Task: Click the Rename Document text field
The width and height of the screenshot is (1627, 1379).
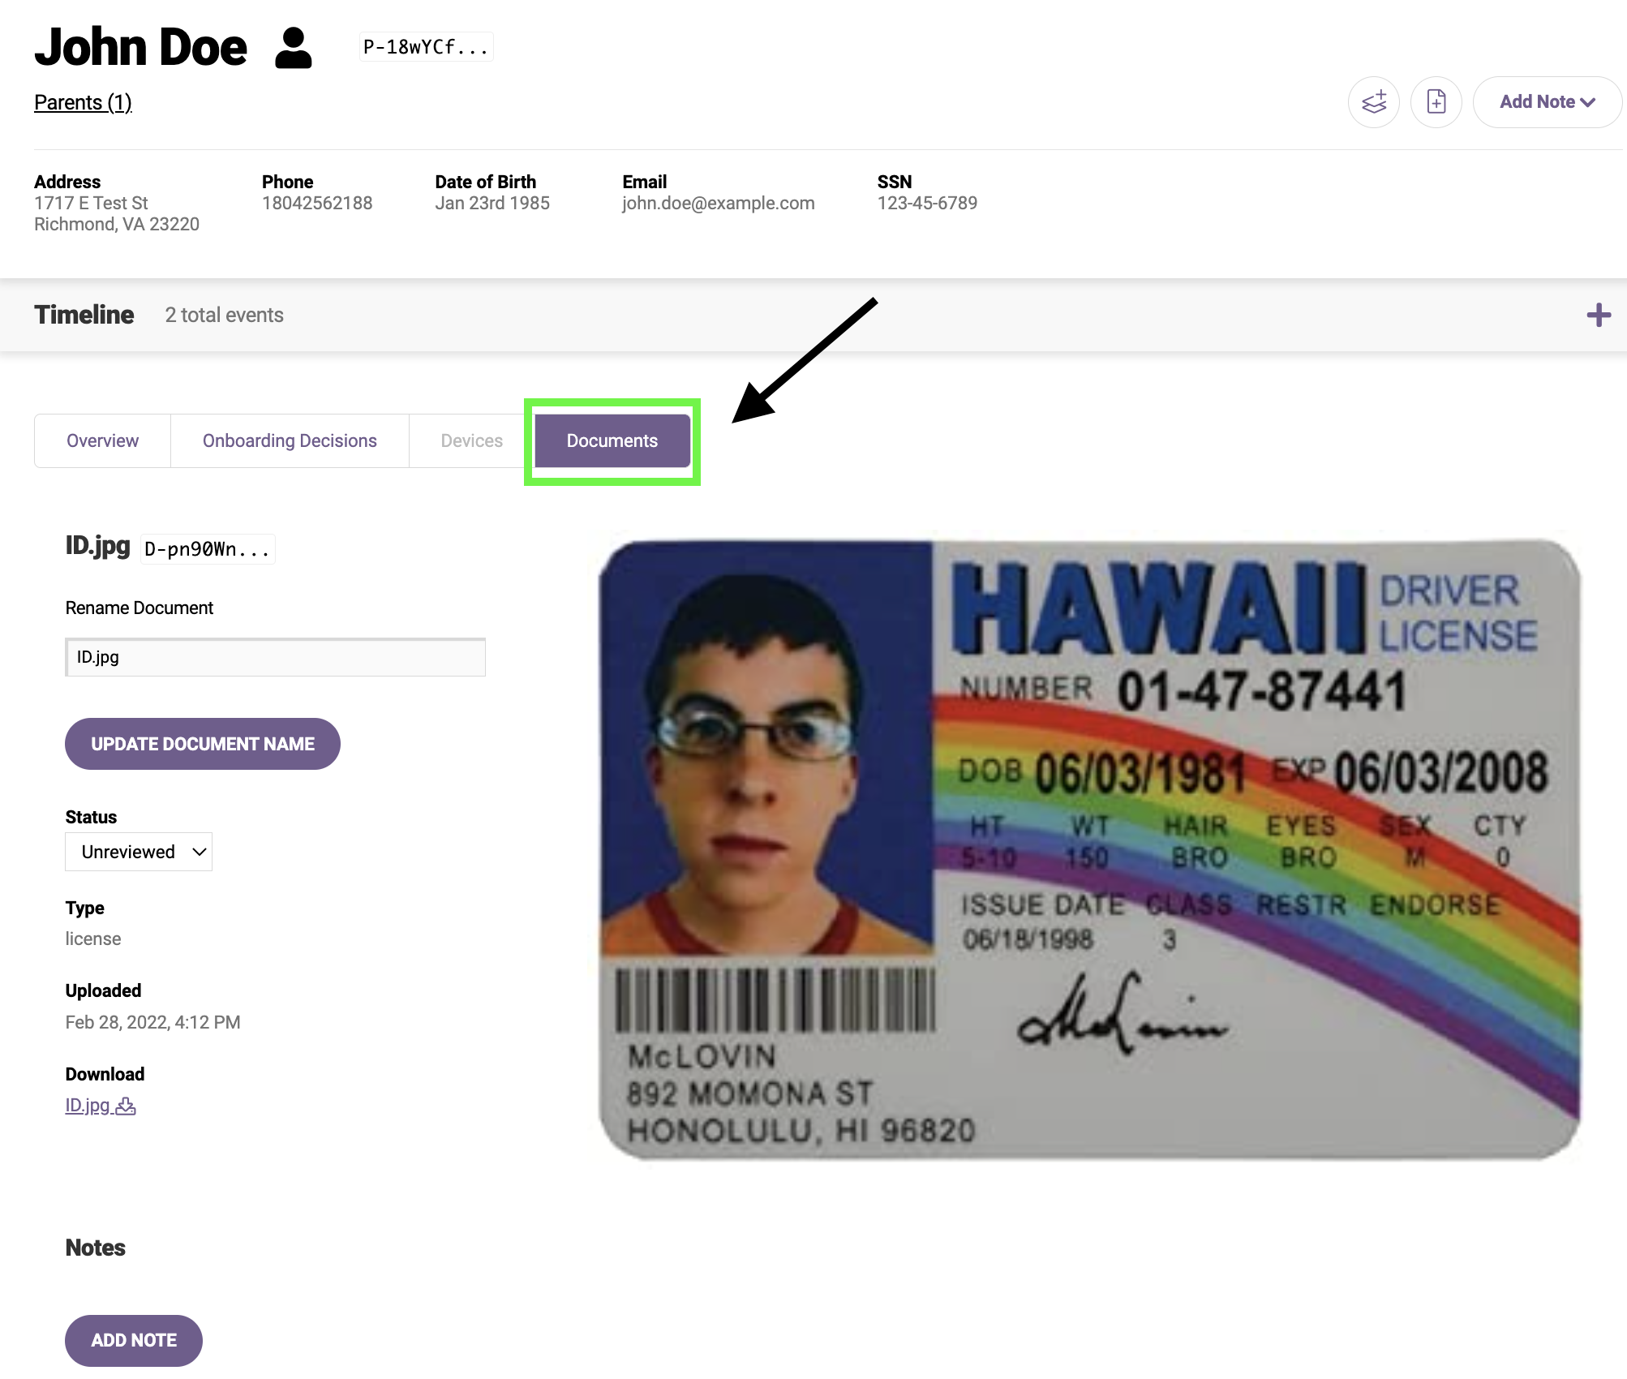Action: coord(276,657)
